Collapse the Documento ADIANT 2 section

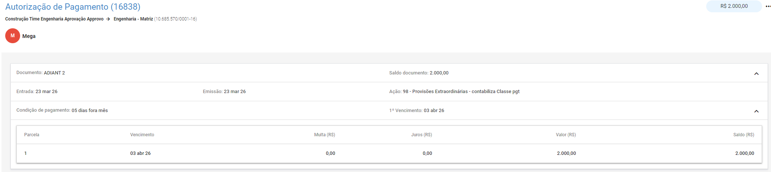pyautogui.click(x=756, y=73)
